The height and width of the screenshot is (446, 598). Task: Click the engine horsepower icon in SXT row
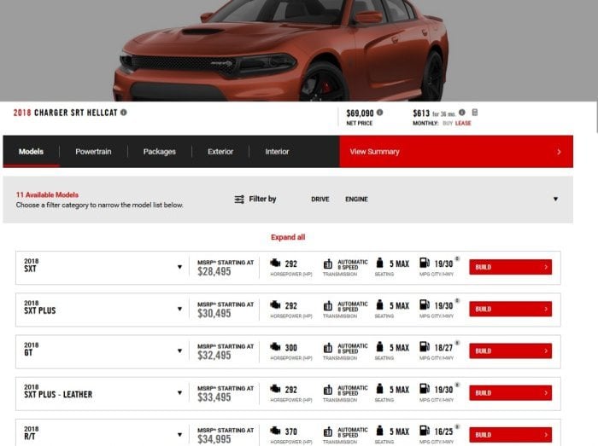click(276, 264)
